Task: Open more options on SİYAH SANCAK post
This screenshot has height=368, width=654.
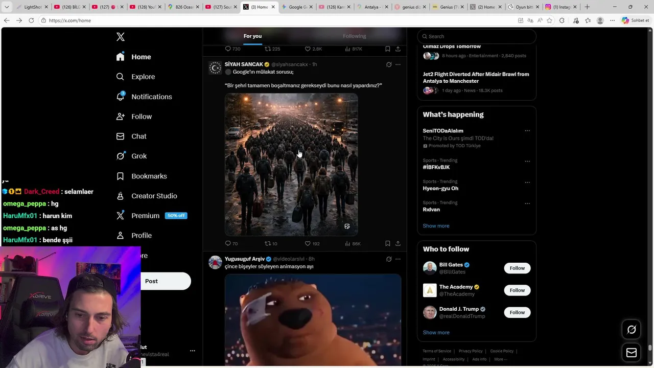Action: [x=398, y=64]
